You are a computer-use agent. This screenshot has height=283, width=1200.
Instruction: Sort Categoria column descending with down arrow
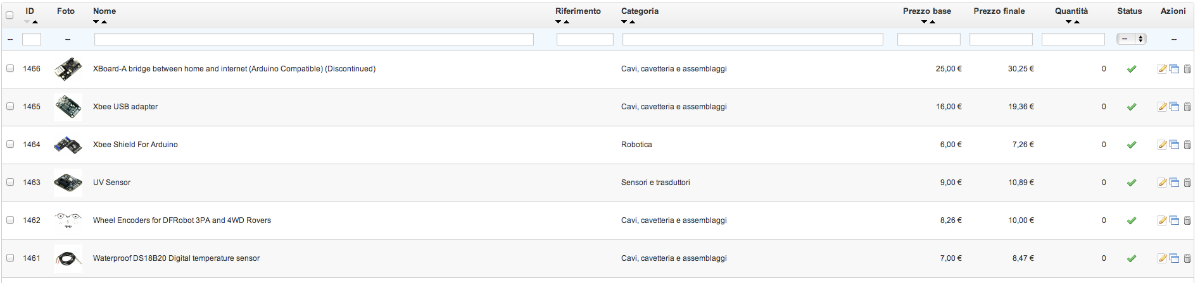tap(624, 22)
